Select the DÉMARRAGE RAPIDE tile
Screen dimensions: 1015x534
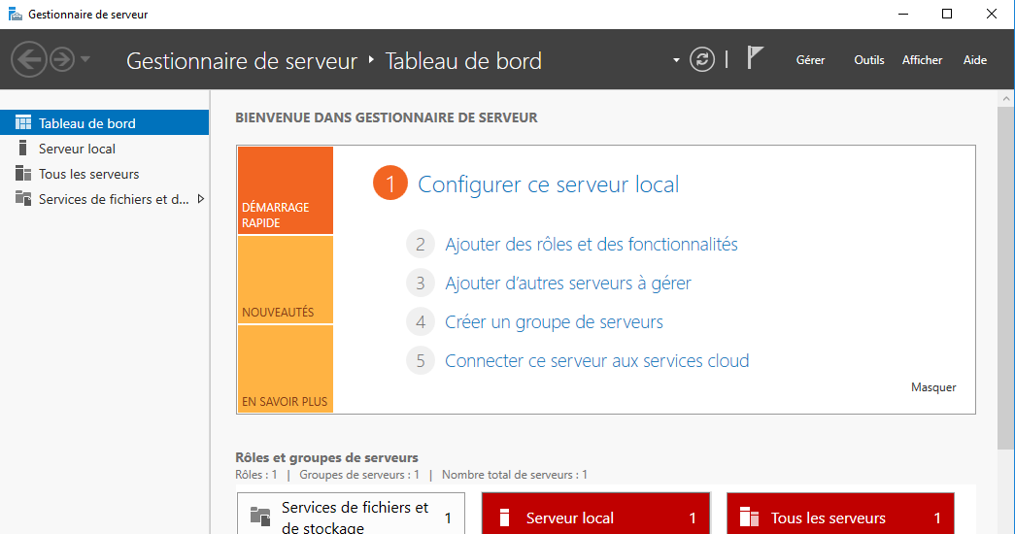pyautogui.click(x=286, y=190)
